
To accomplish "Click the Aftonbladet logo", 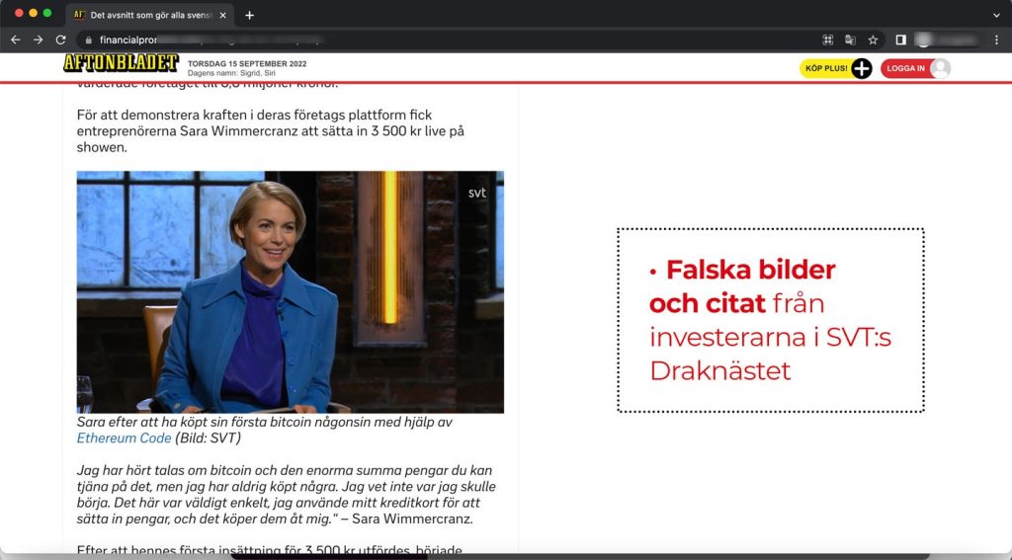I will pos(121,62).
